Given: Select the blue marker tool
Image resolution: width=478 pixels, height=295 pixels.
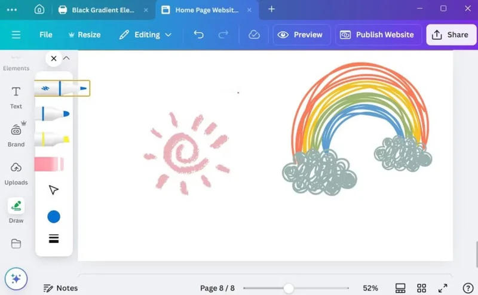Looking at the screenshot, I should click(x=53, y=113).
